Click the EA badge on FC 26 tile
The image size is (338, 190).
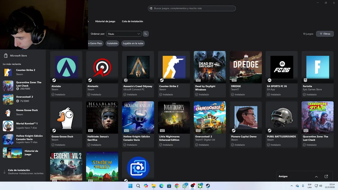[269, 80]
